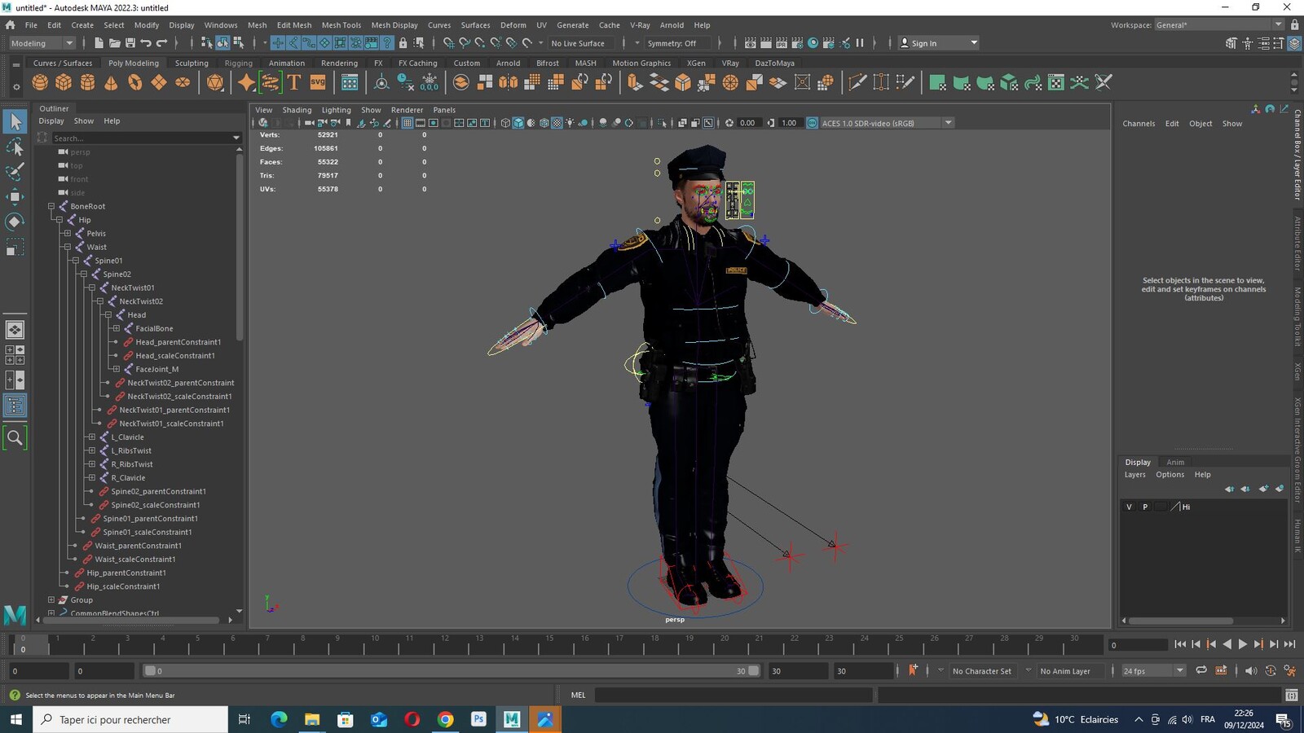The width and height of the screenshot is (1304, 733).
Task: Toggle layer Hi visibility V box
Action: click(1129, 507)
